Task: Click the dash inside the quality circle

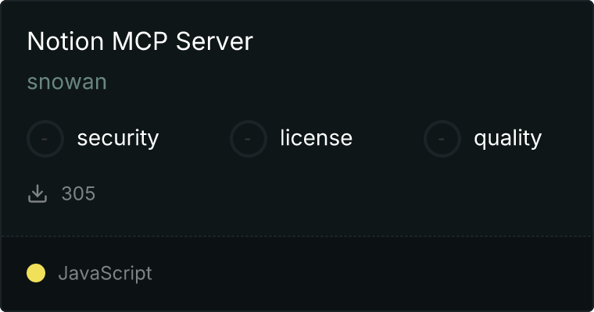Action: 442,139
